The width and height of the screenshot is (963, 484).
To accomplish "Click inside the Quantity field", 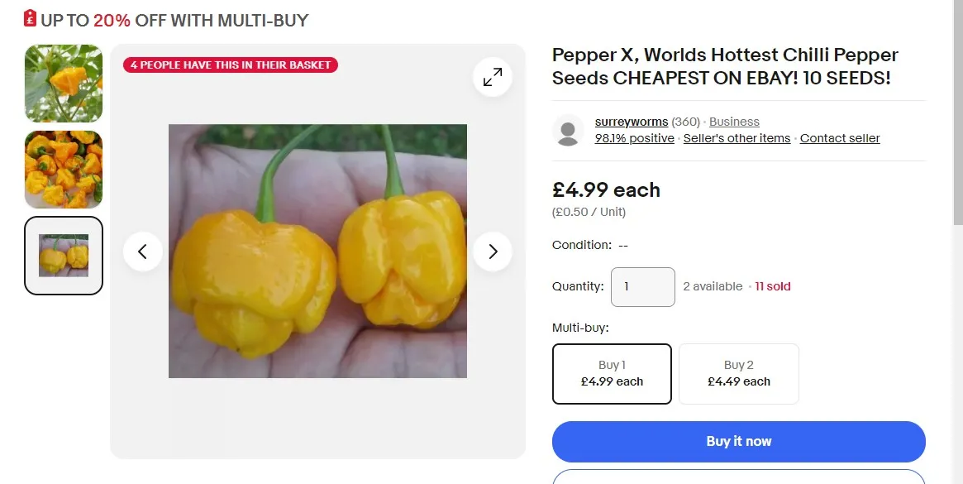I will [642, 286].
